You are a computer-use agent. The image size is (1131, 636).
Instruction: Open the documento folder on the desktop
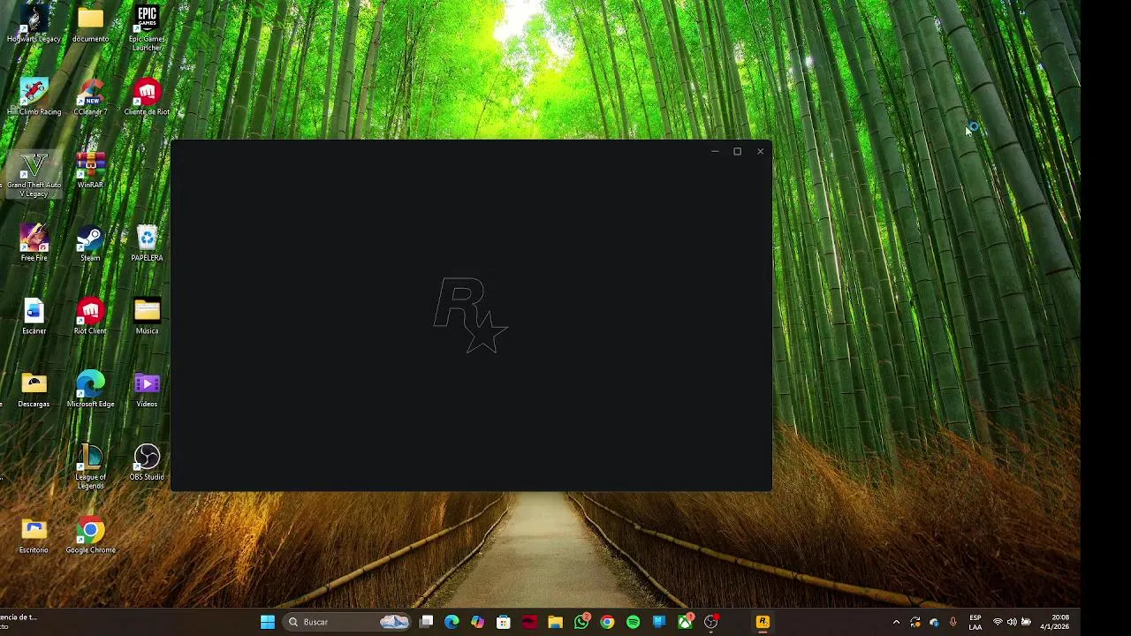[90, 24]
